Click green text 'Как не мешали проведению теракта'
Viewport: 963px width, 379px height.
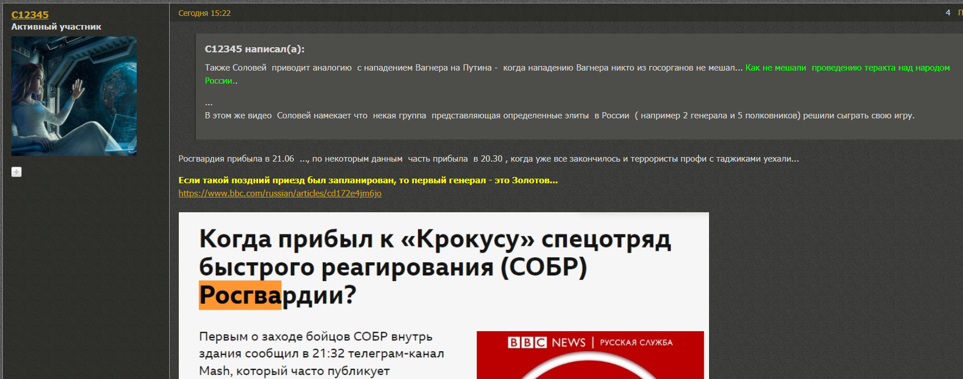pos(821,68)
